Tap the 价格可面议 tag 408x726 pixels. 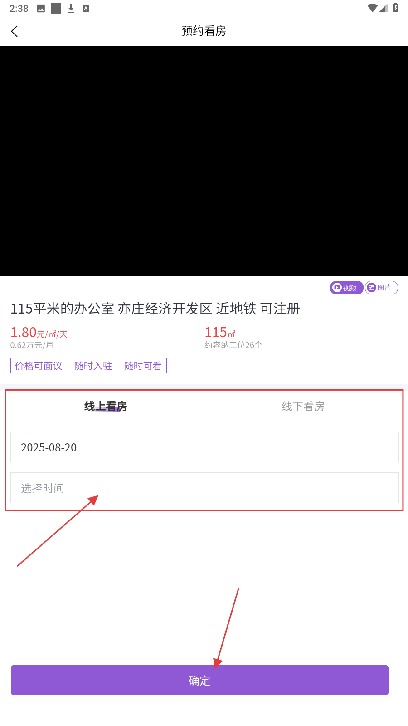pyautogui.click(x=39, y=366)
